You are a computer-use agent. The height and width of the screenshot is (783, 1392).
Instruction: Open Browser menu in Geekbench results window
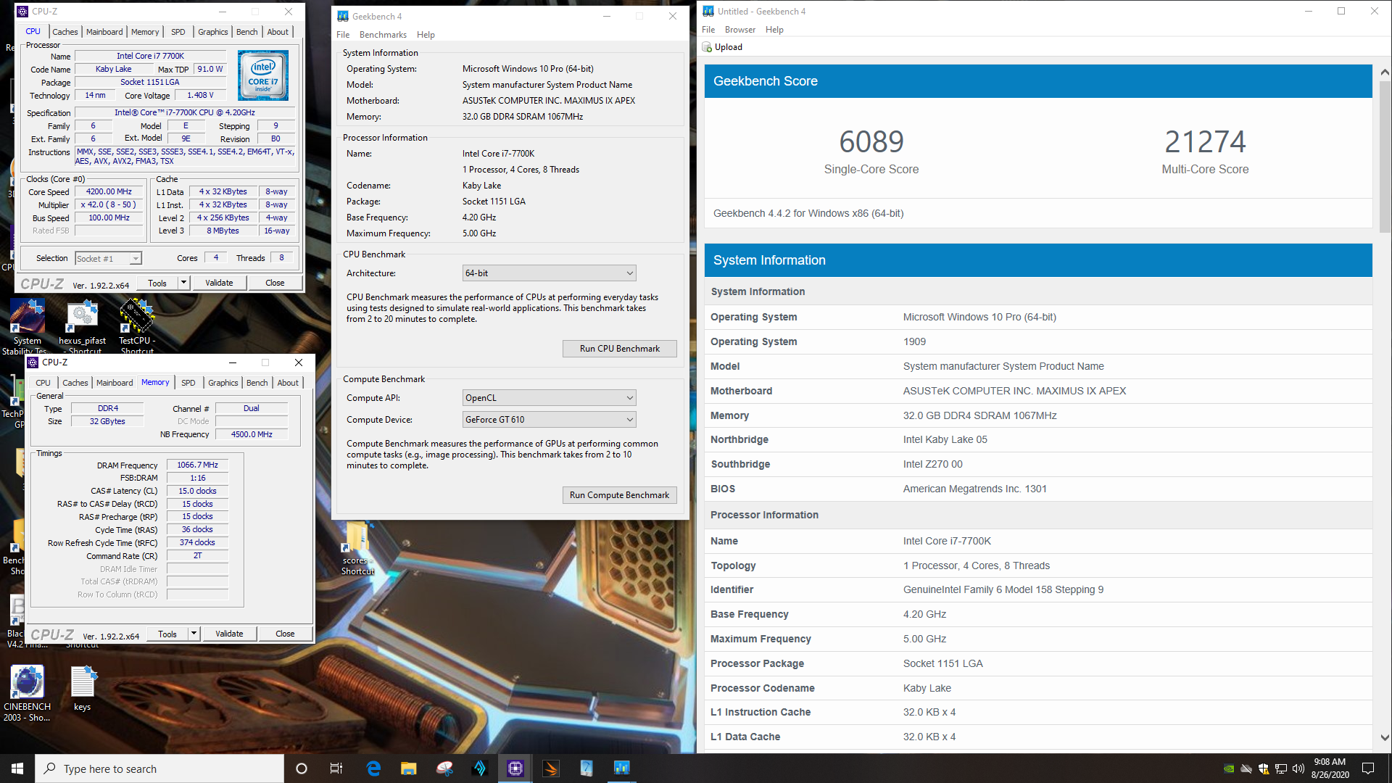pyautogui.click(x=740, y=30)
